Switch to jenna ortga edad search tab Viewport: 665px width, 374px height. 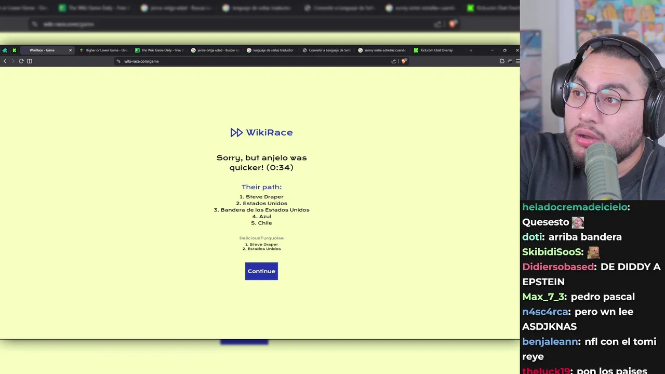[x=215, y=50]
